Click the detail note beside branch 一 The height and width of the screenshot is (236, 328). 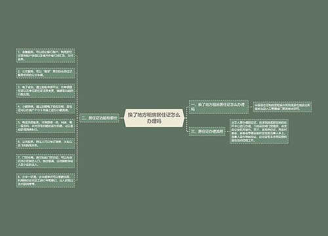click(x=283, y=107)
